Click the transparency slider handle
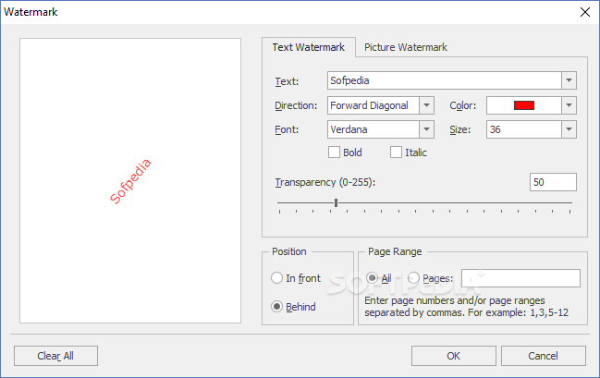This screenshot has width=600, height=378. 336,202
